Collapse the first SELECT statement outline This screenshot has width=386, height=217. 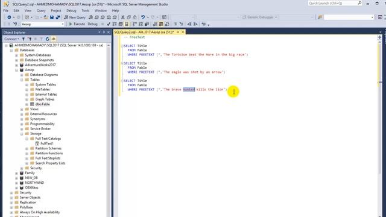(122, 46)
